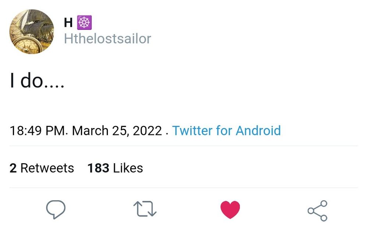Click the word "Android" in the source link

click(x=258, y=131)
